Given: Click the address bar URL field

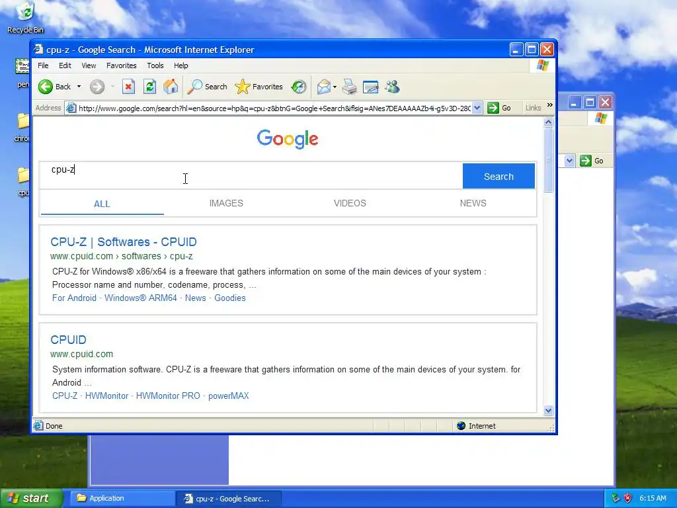Looking at the screenshot, I should point(274,108).
